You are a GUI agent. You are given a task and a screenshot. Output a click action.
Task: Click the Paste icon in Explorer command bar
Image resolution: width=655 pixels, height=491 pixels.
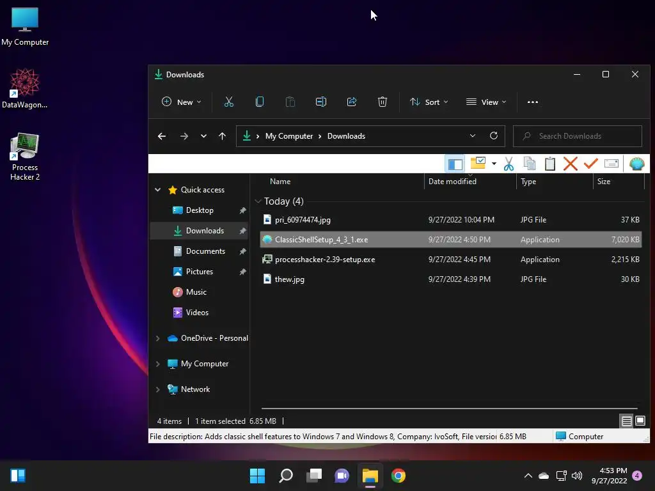[x=290, y=102]
